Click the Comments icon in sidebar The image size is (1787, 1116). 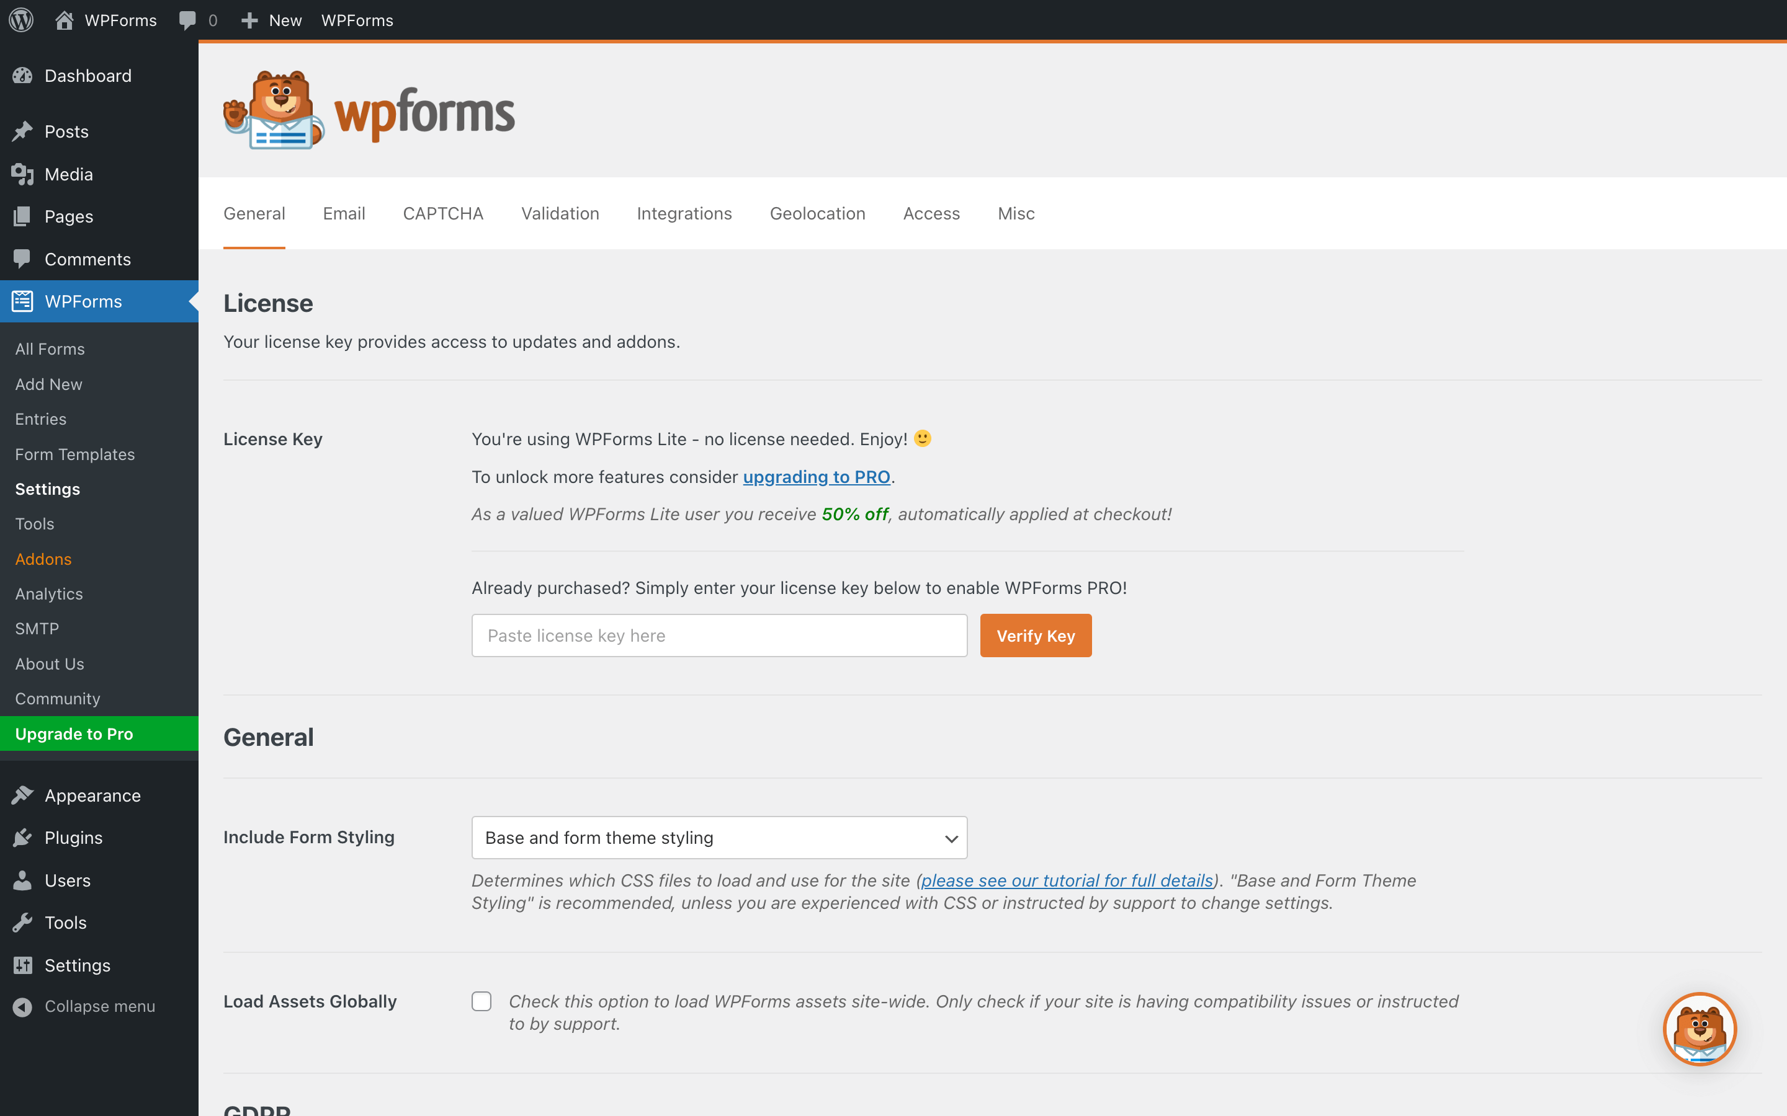point(23,259)
